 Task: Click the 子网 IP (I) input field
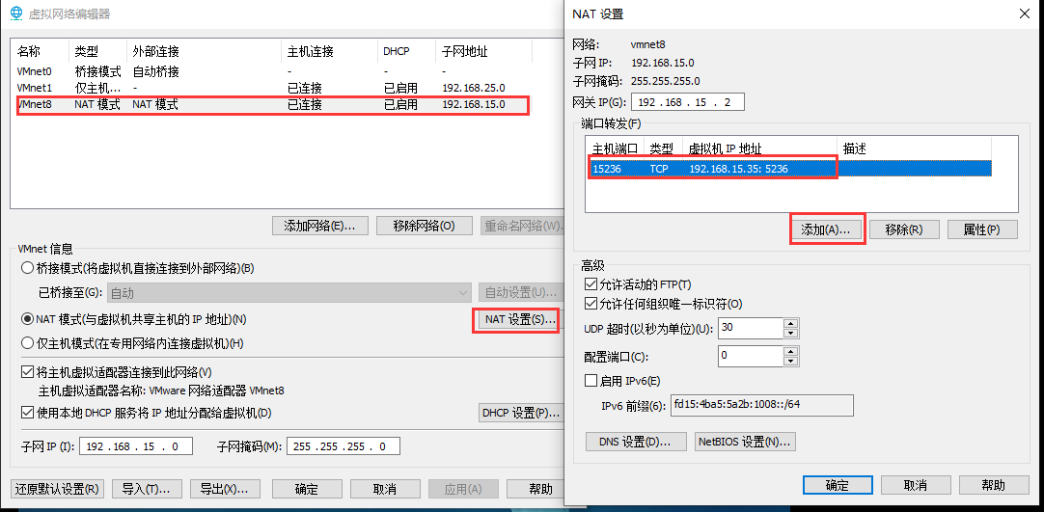[x=136, y=446]
